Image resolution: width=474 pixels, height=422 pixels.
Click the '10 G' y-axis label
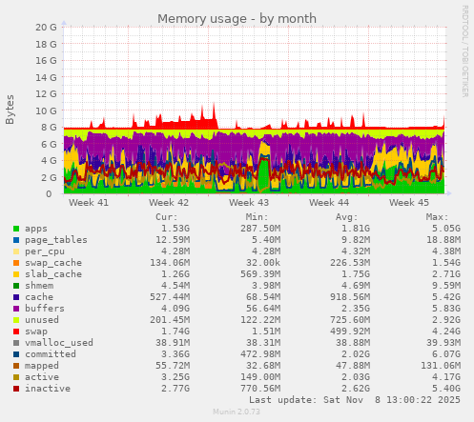tap(46, 111)
